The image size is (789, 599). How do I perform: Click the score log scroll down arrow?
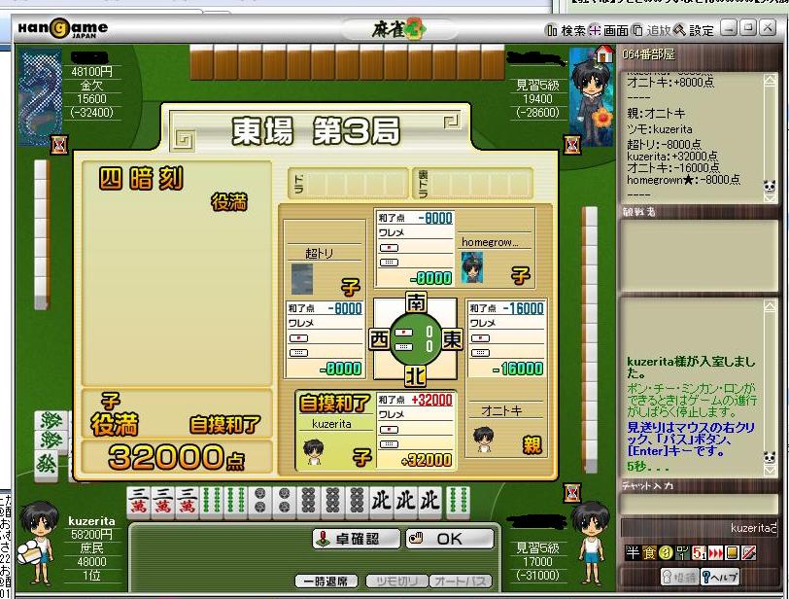(x=770, y=198)
